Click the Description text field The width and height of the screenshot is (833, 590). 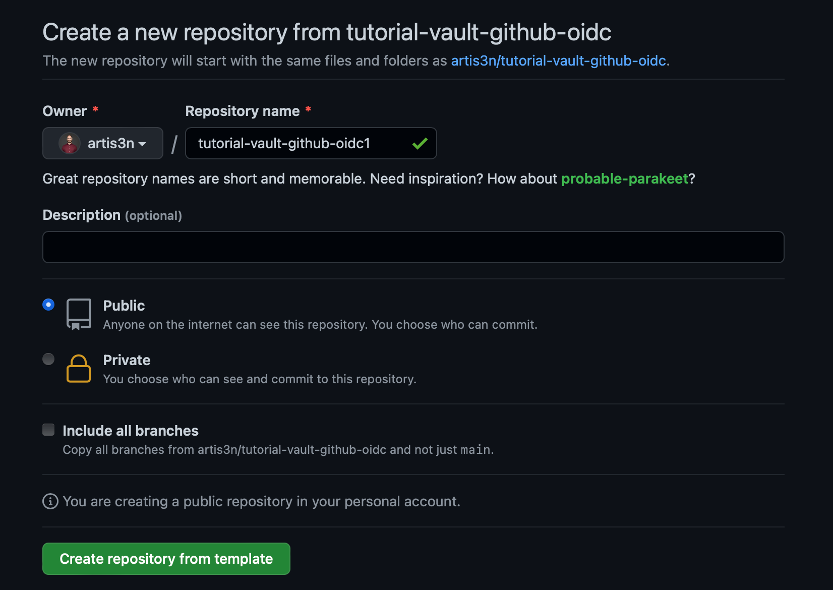tap(413, 247)
